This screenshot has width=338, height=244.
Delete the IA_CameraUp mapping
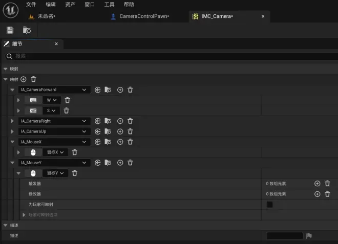click(130, 131)
